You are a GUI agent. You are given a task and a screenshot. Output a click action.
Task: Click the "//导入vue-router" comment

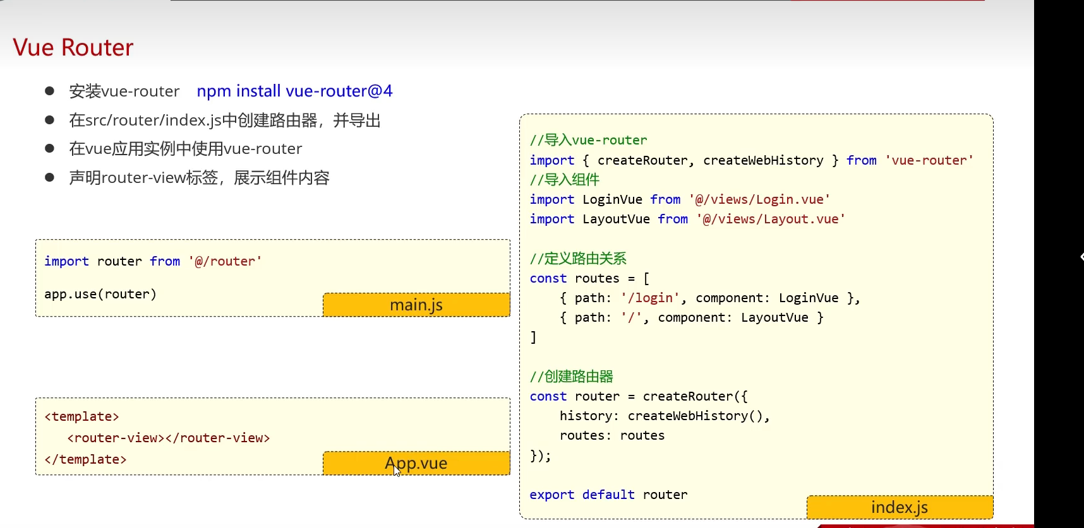[x=589, y=140]
